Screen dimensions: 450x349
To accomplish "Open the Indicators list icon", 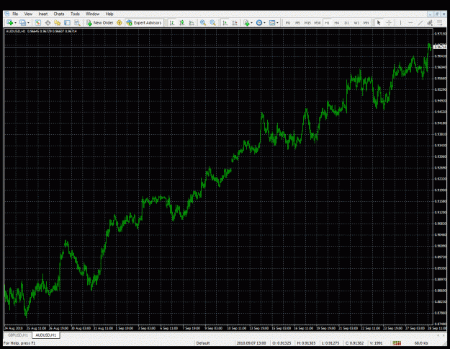I will pyautogui.click(x=246, y=22).
